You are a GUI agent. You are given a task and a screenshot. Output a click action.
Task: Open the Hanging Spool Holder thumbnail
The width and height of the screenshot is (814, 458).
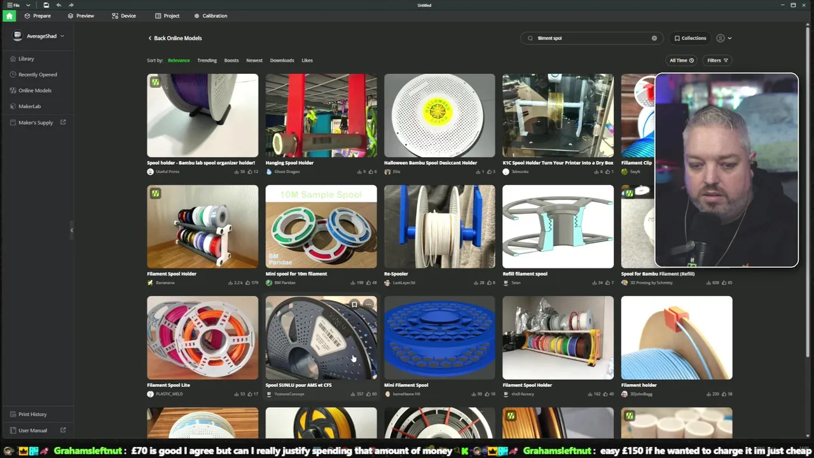(x=321, y=115)
